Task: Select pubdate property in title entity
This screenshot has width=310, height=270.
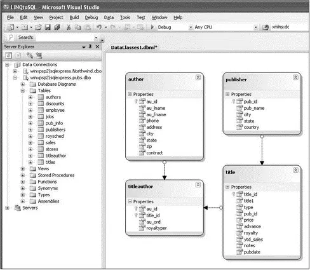Action: pos(252,252)
